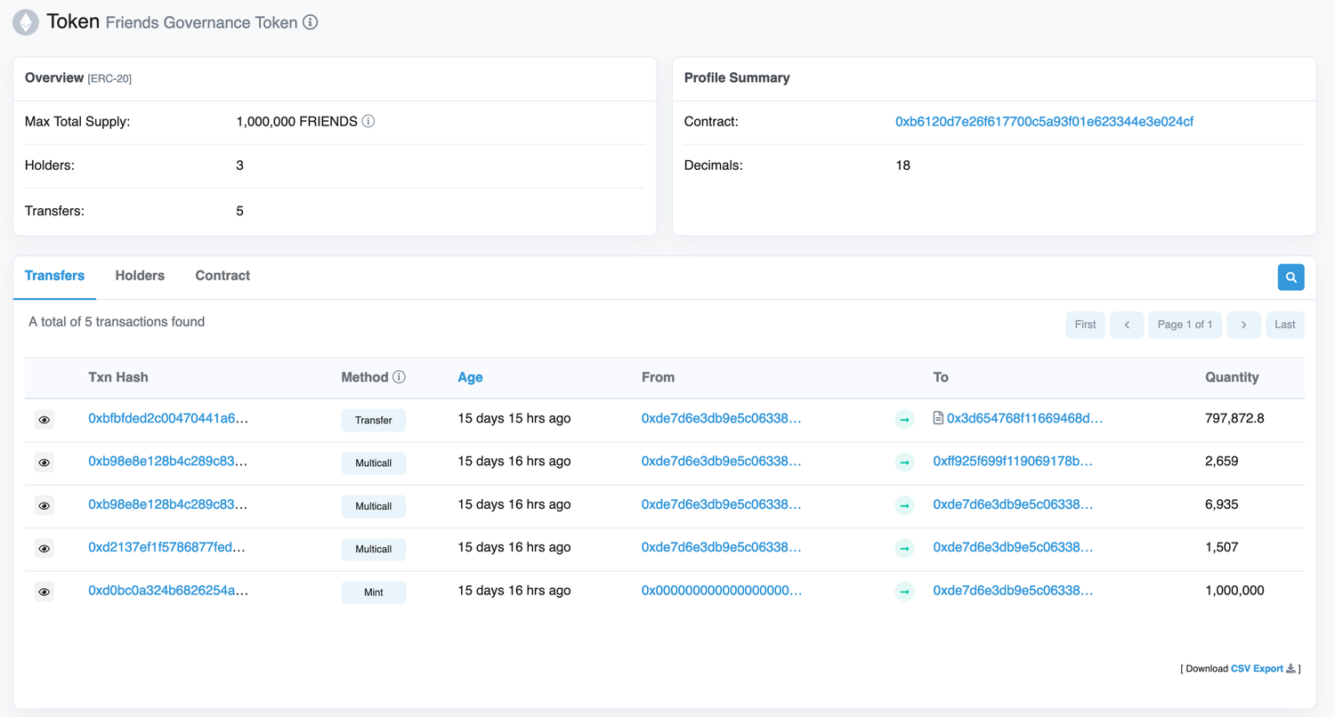This screenshot has width=1335, height=717.
Task: Open transaction 0xd0bc0a324b6826254a
Action: click(168, 590)
